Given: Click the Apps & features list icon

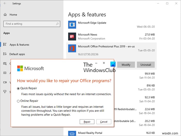Looking at the screenshot, I should 5,44.
